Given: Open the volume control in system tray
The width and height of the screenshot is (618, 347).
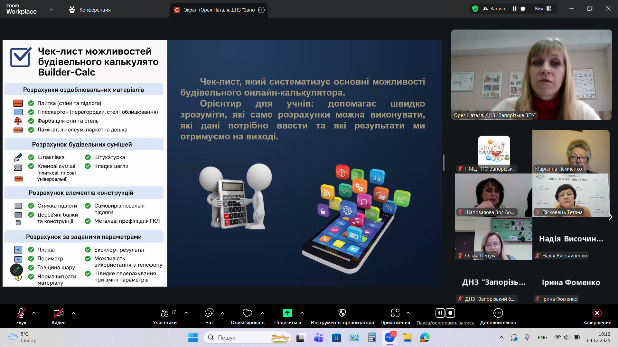Looking at the screenshot, I should (567, 337).
